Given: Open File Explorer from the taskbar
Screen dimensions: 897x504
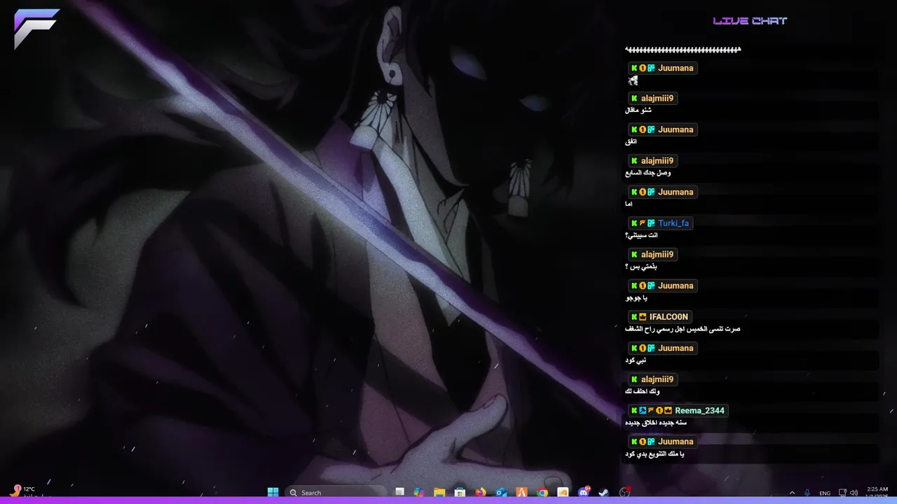Looking at the screenshot, I should 439,492.
